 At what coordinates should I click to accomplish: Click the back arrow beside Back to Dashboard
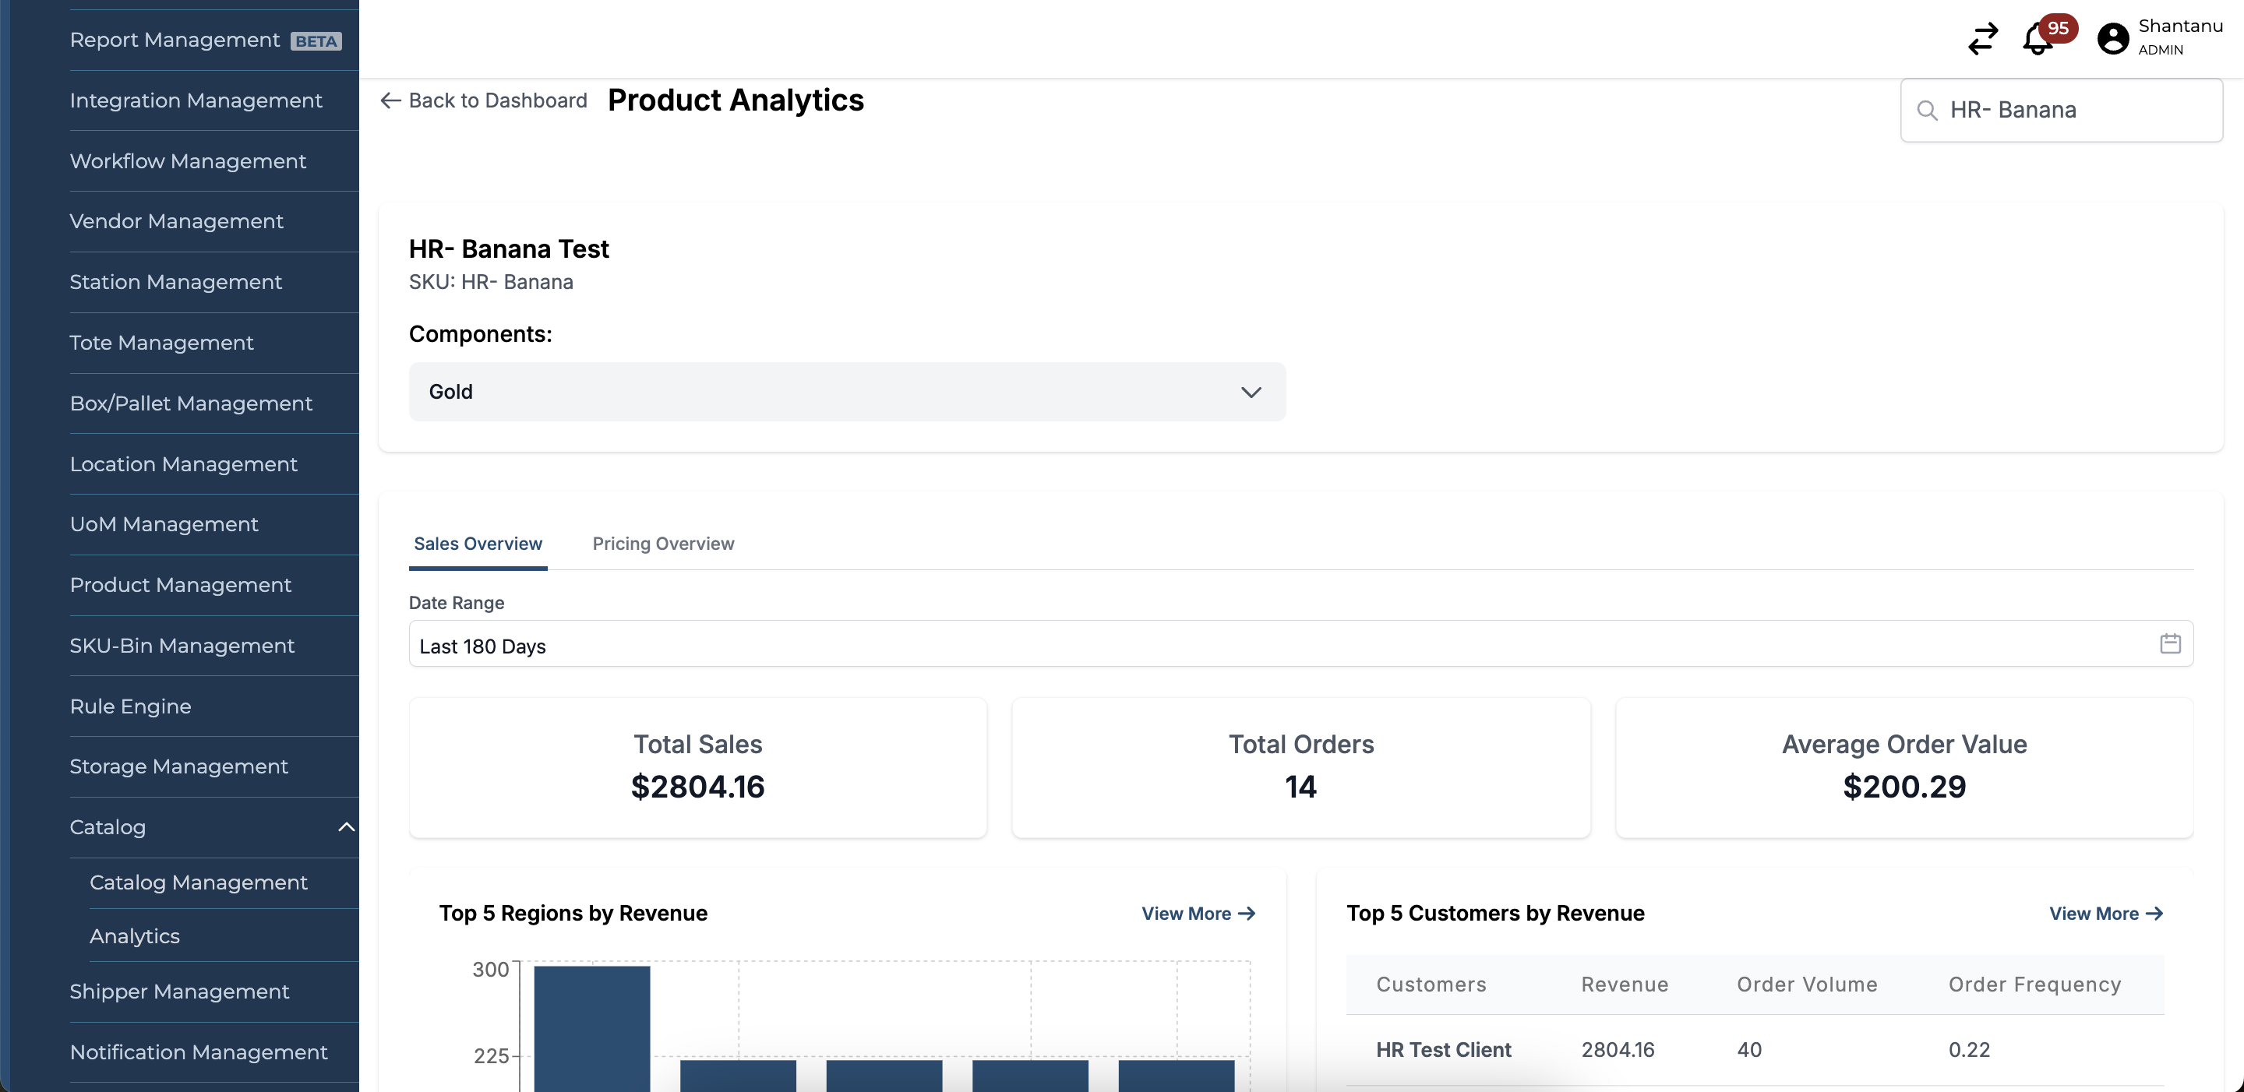390,101
